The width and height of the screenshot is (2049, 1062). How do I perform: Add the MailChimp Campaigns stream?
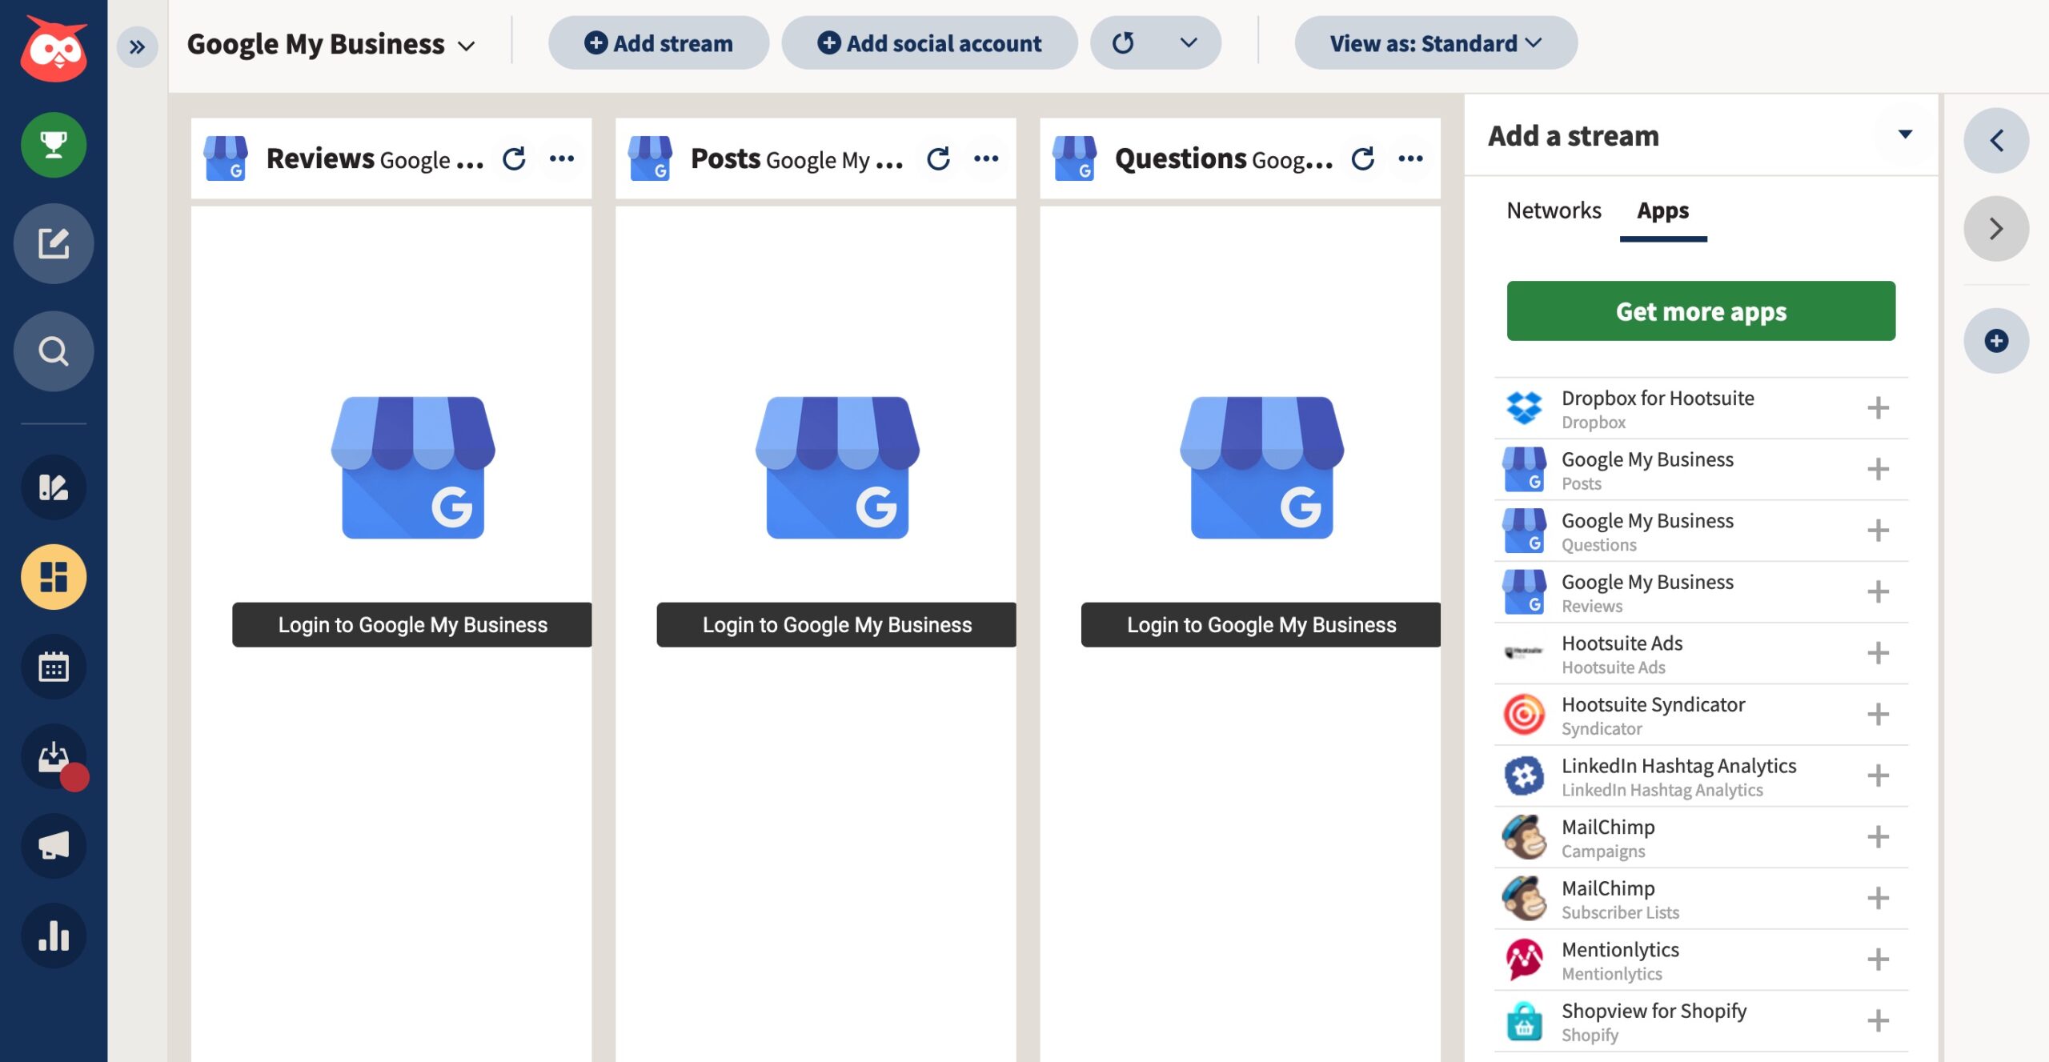pyautogui.click(x=1878, y=837)
